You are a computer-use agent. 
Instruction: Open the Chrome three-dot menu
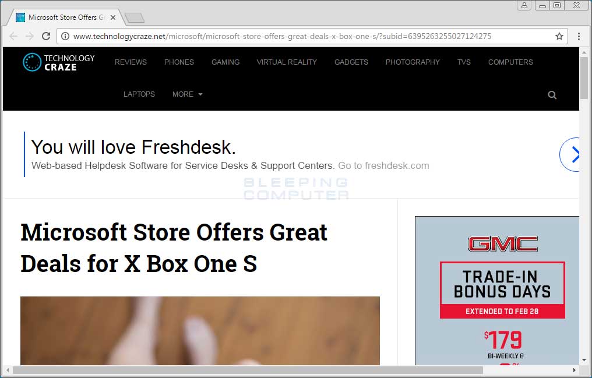point(579,36)
